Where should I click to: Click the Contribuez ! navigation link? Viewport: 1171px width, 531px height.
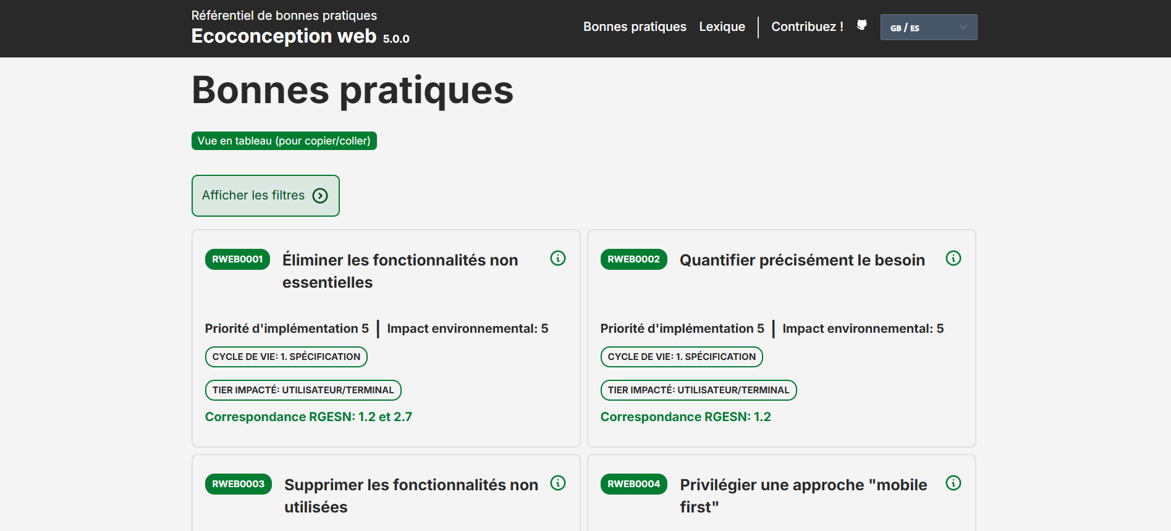tap(807, 27)
